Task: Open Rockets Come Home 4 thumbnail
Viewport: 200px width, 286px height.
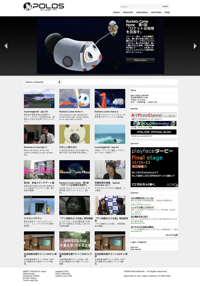Action: pyautogui.click(x=74, y=98)
